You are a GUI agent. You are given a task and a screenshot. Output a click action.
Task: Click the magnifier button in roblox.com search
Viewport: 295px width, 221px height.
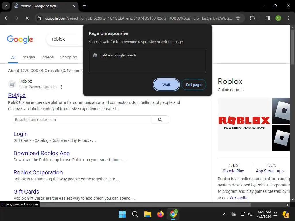pyautogui.click(x=160, y=120)
